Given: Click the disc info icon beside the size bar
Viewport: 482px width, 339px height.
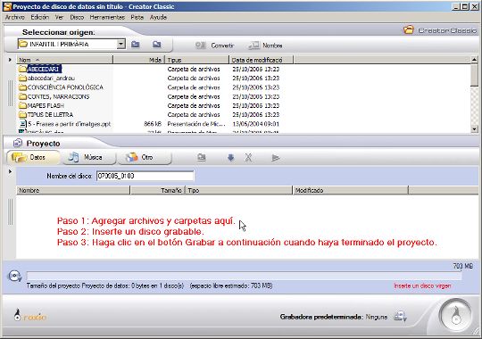Looking at the screenshot, I should click(x=14, y=276).
